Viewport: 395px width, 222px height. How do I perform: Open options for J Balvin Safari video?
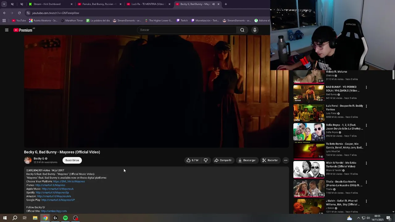pos(366,201)
